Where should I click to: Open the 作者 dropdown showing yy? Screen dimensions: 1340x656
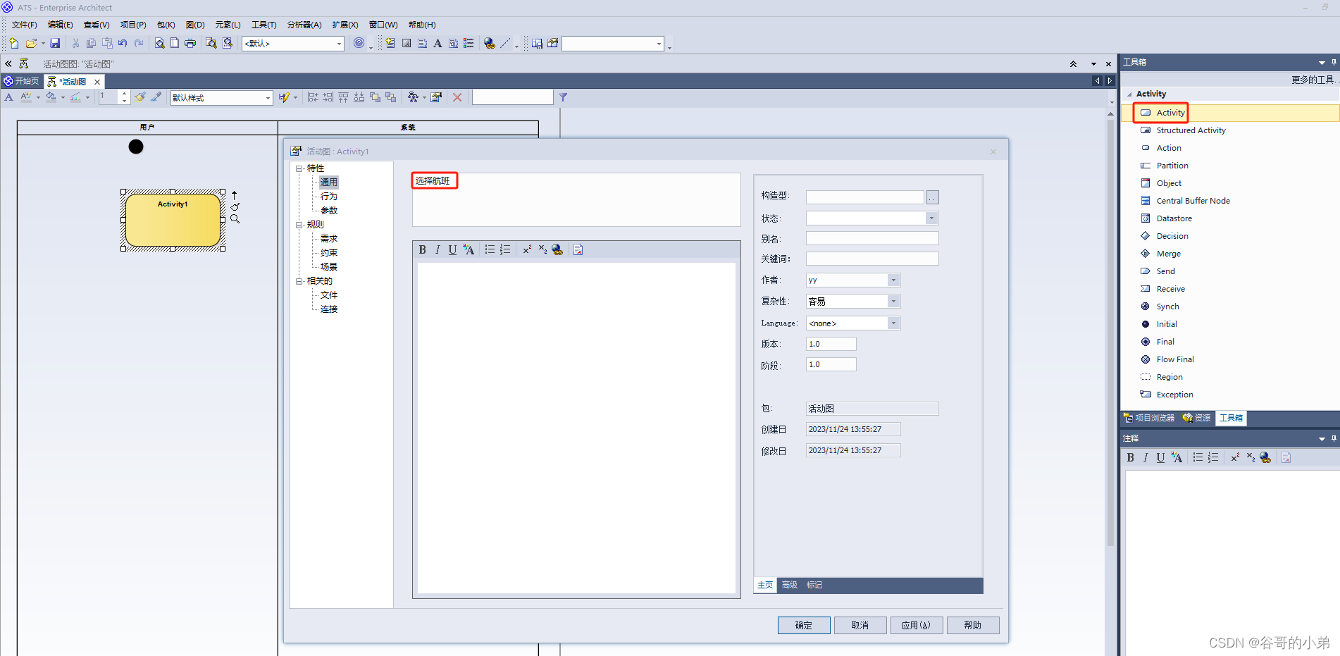click(893, 280)
